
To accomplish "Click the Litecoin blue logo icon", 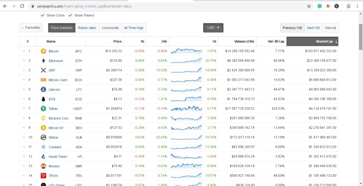I will (43, 89).
